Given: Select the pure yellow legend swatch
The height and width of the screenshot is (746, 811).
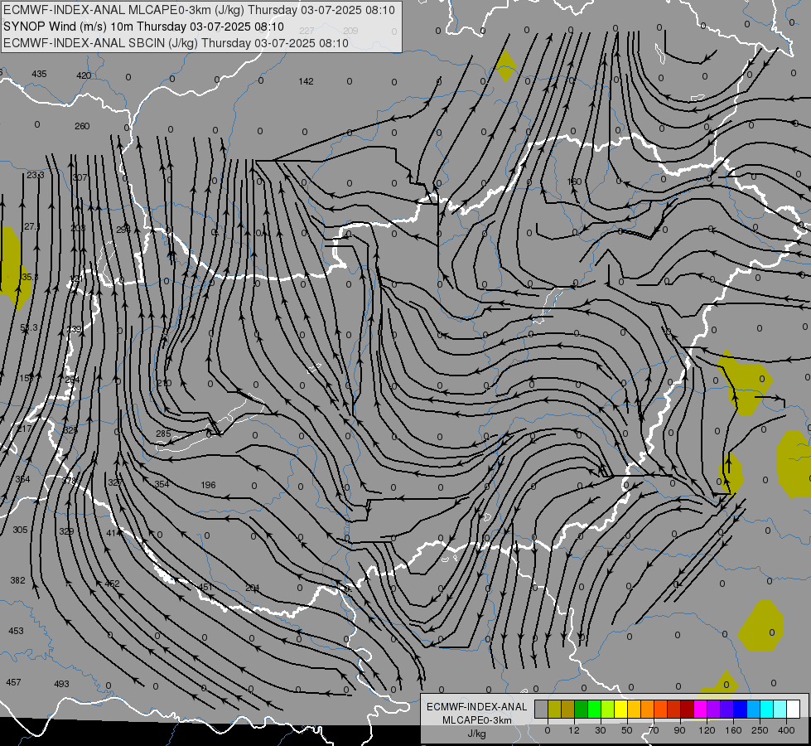Looking at the screenshot, I should tap(621, 709).
